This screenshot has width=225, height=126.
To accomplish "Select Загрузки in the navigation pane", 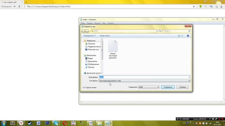I will point(91,44).
